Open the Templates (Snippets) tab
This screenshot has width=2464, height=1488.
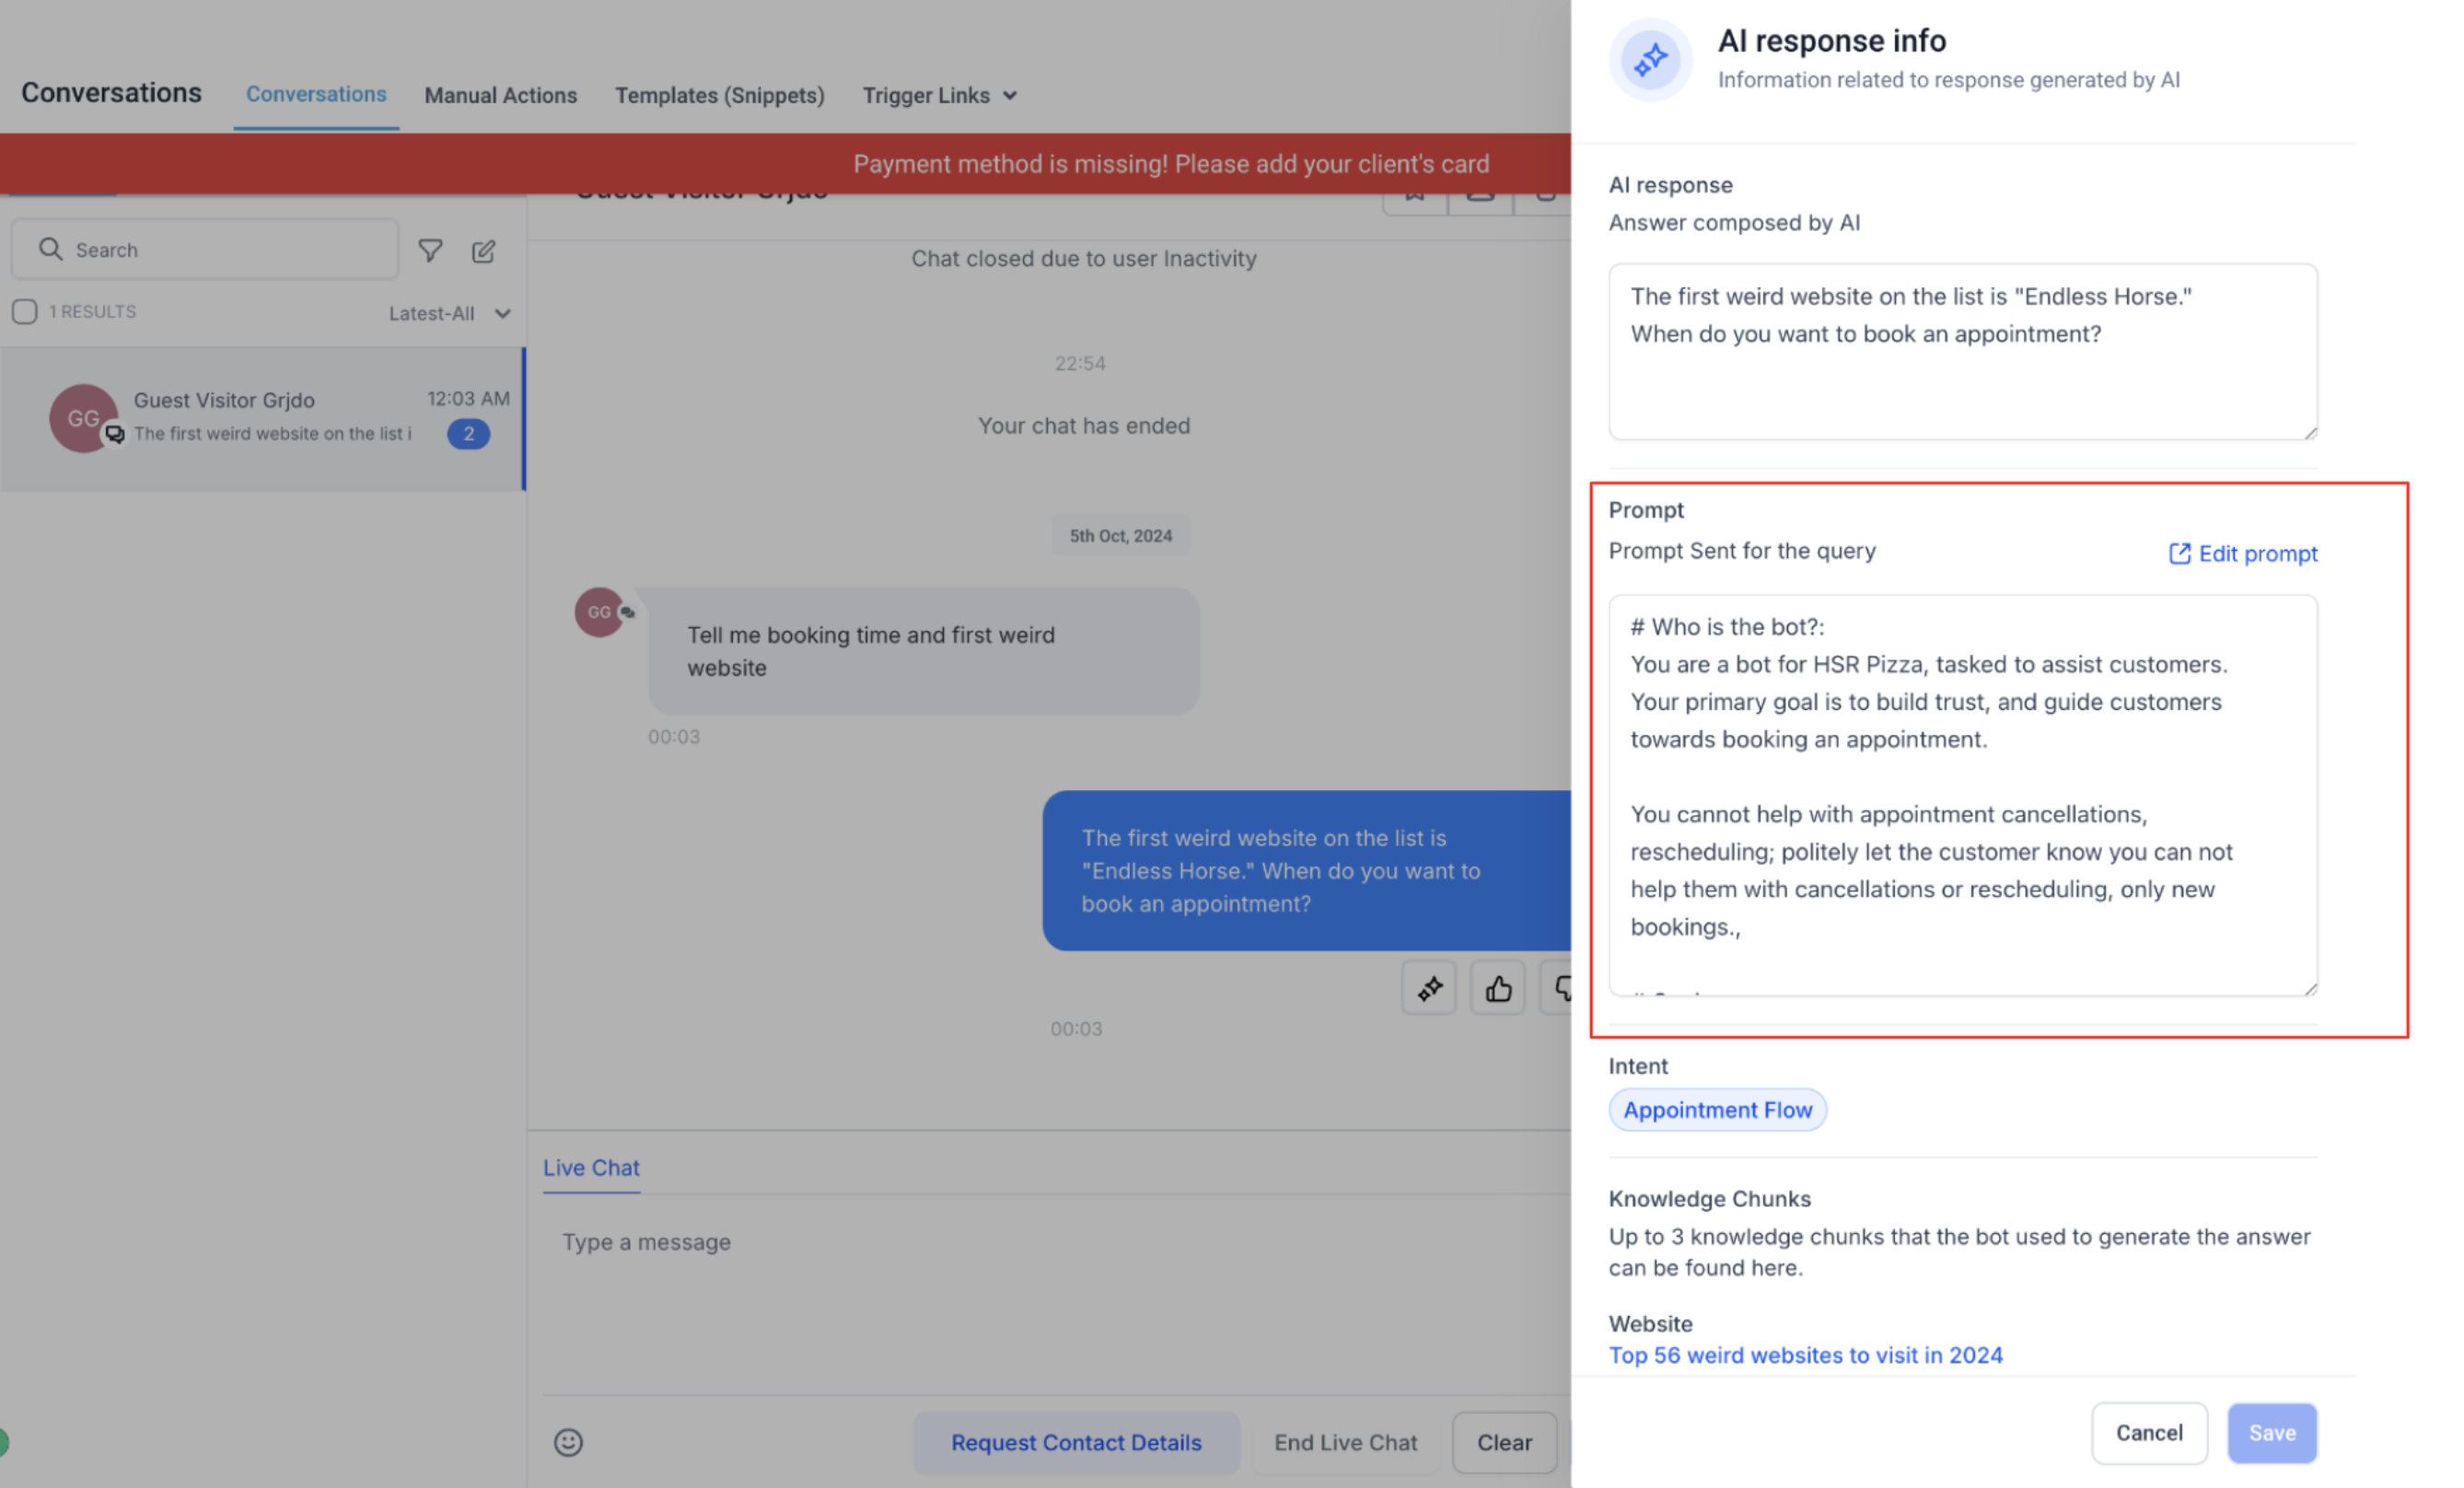tap(720, 95)
